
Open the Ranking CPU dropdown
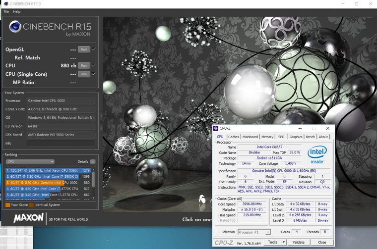[x=30, y=162]
